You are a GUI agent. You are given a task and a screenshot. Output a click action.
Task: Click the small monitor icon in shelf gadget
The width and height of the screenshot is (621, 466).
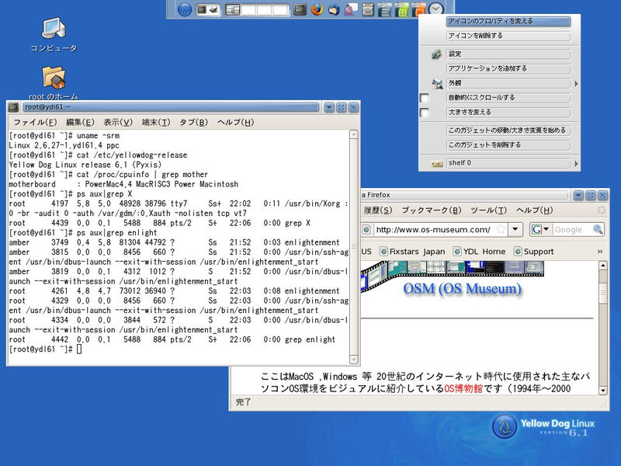click(x=202, y=9)
